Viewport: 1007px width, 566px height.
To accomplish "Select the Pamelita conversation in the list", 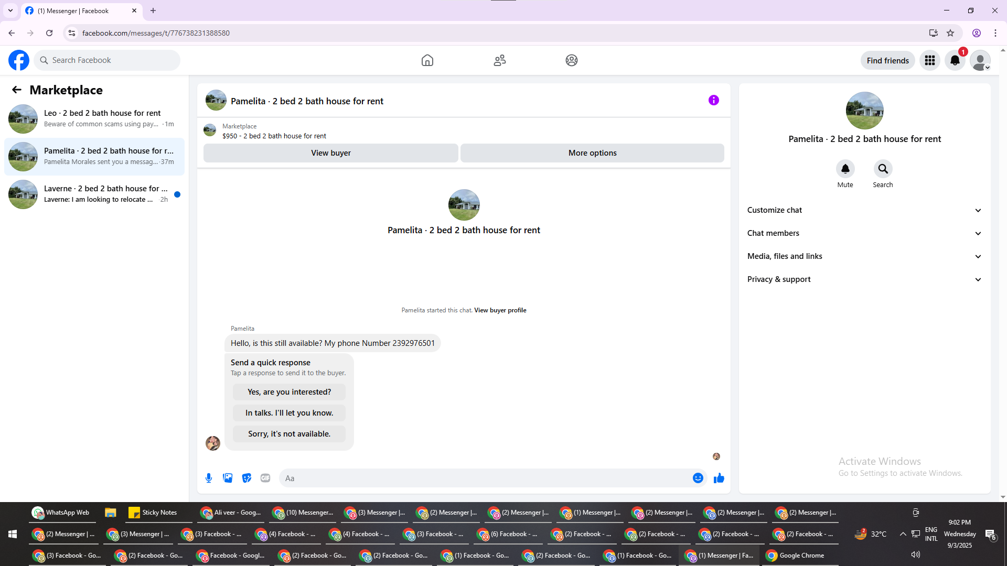I will [x=94, y=157].
